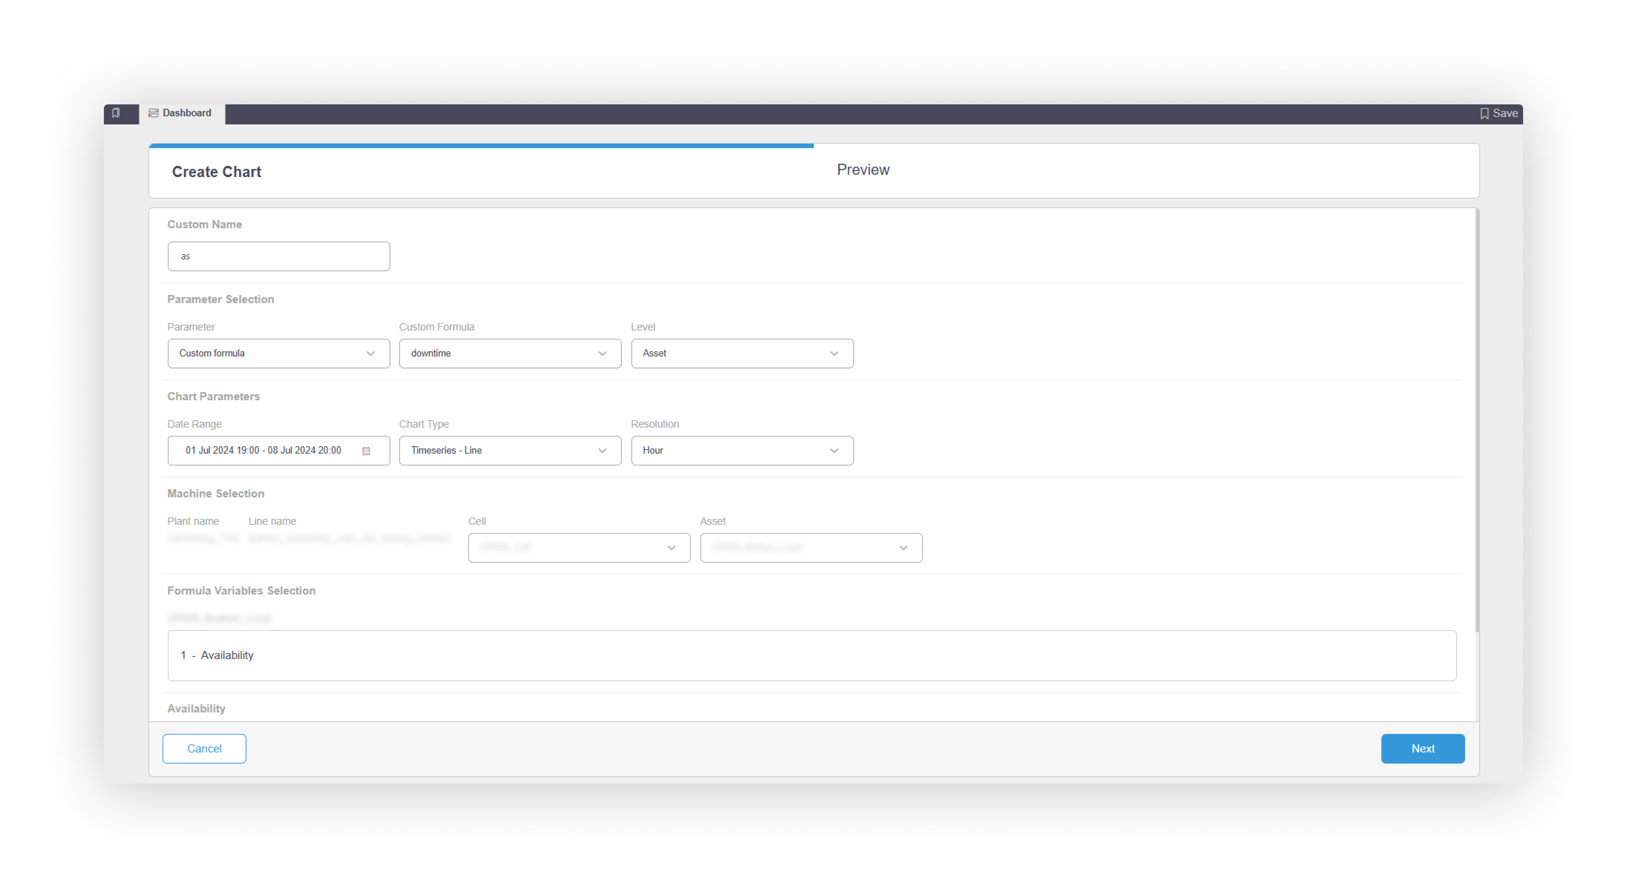This screenshot has width=1627, height=888.
Task: Switch to the Preview step
Action: [x=863, y=170]
